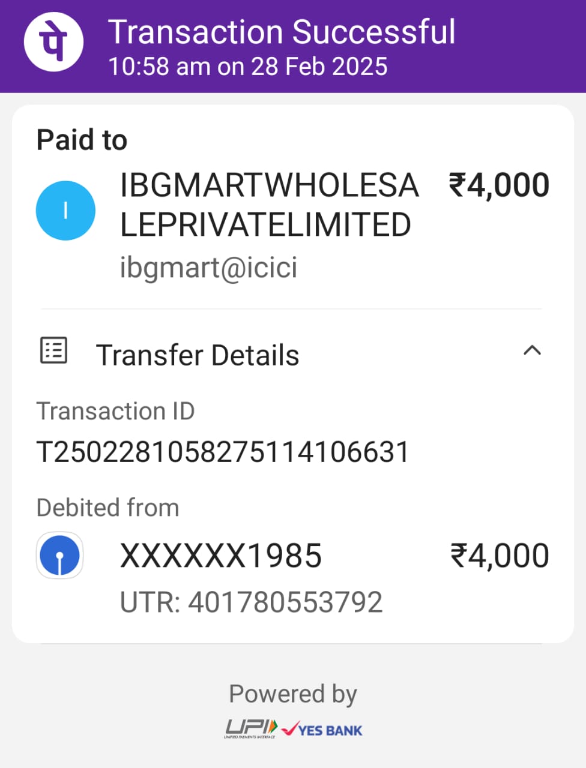This screenshot has width=586, height=768.
Task: Click the Paid to label
Action: [82, 140]
